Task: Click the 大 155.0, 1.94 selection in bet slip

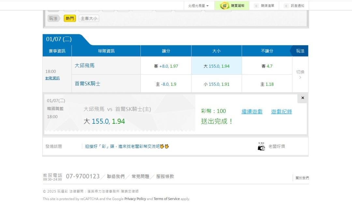Action: point(104,121)
